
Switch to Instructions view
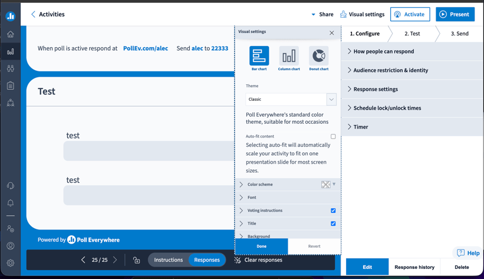168,260
